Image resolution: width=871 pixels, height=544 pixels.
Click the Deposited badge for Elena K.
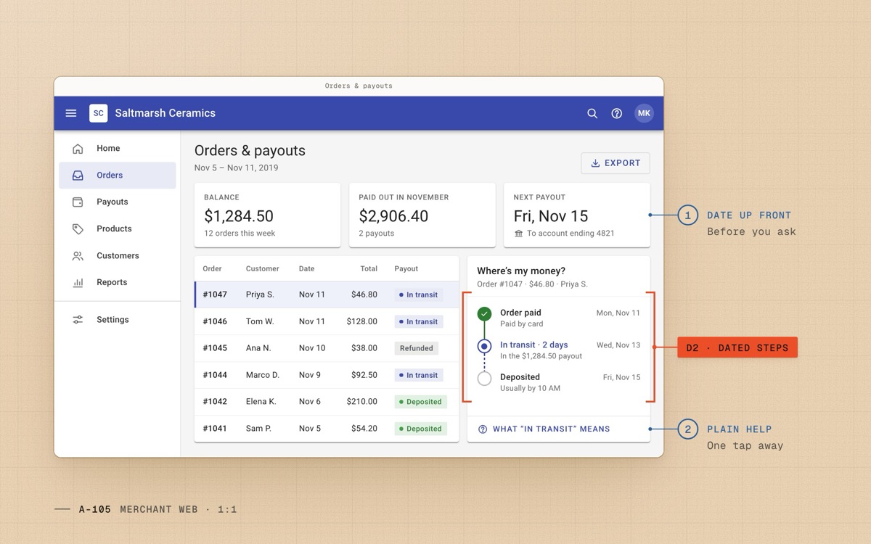[420, 402]
